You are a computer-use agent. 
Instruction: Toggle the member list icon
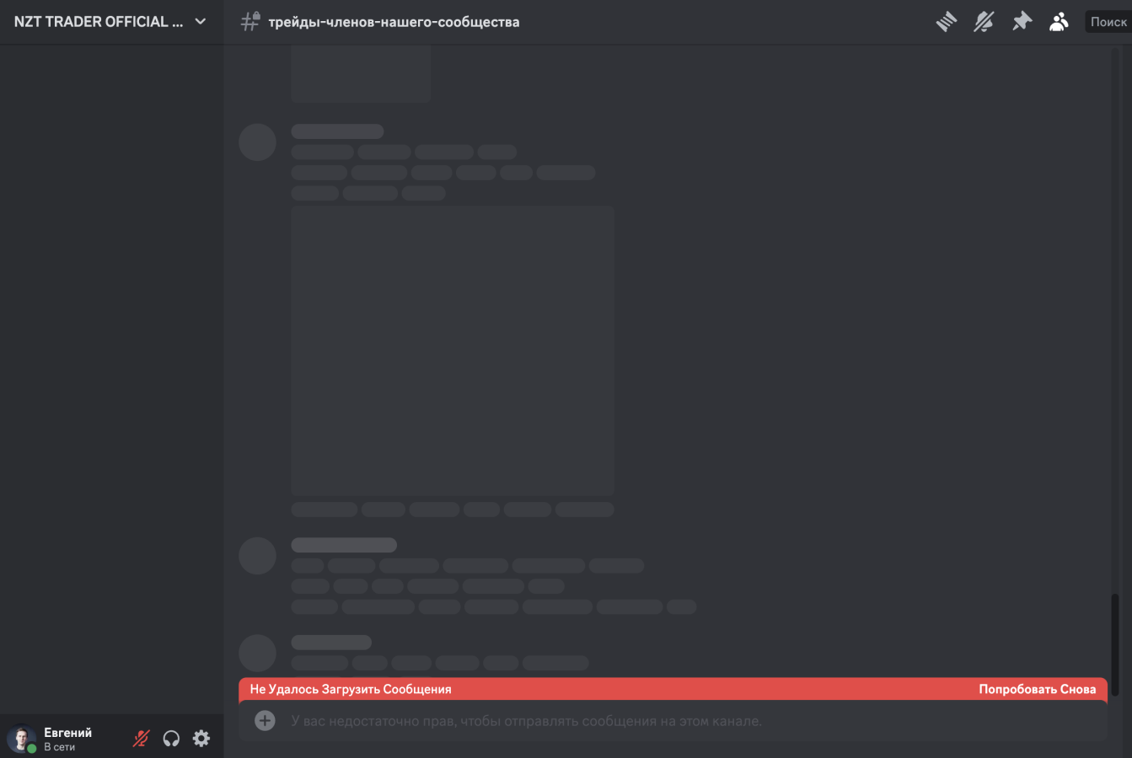tap(1059, 22)
